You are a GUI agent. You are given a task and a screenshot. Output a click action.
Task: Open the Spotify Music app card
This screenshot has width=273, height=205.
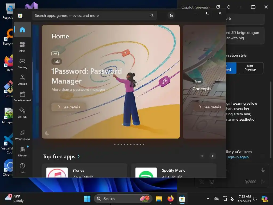point(174,171)
